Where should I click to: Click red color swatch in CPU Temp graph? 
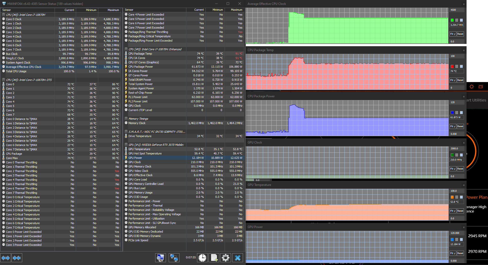[x=452, y=66]
